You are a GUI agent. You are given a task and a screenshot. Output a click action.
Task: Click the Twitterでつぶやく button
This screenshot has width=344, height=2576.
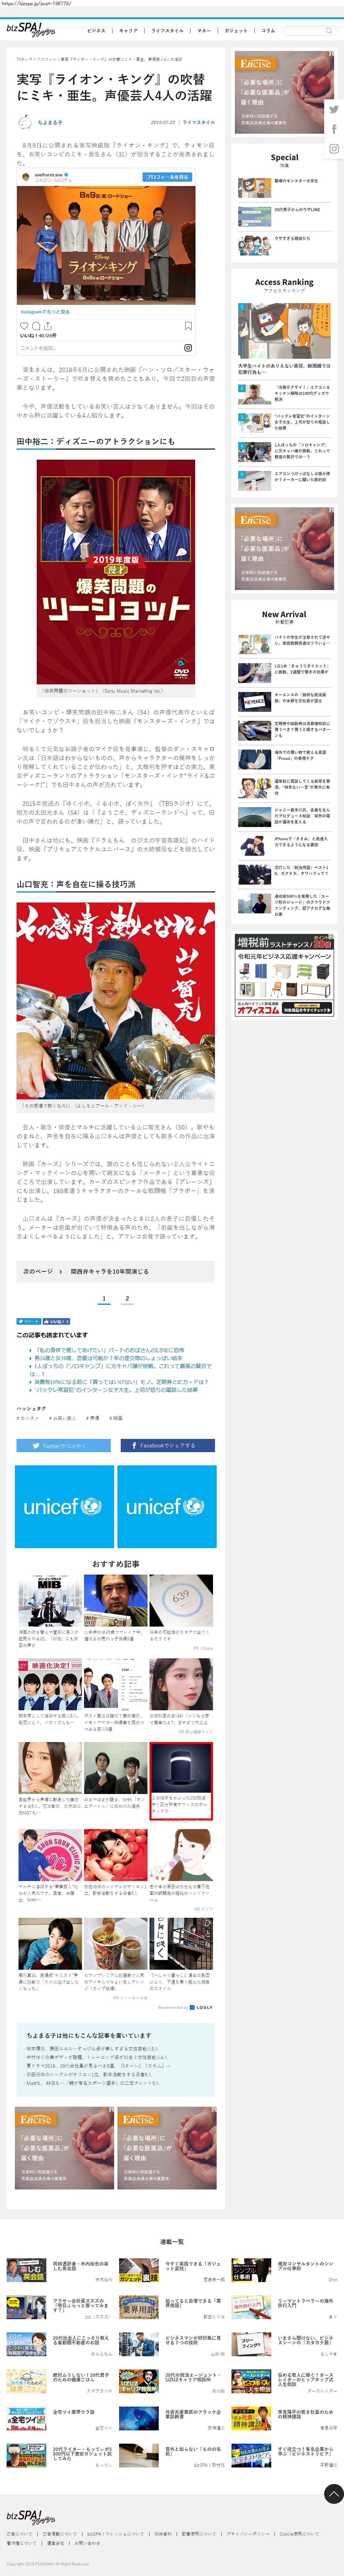point(64,1445)
